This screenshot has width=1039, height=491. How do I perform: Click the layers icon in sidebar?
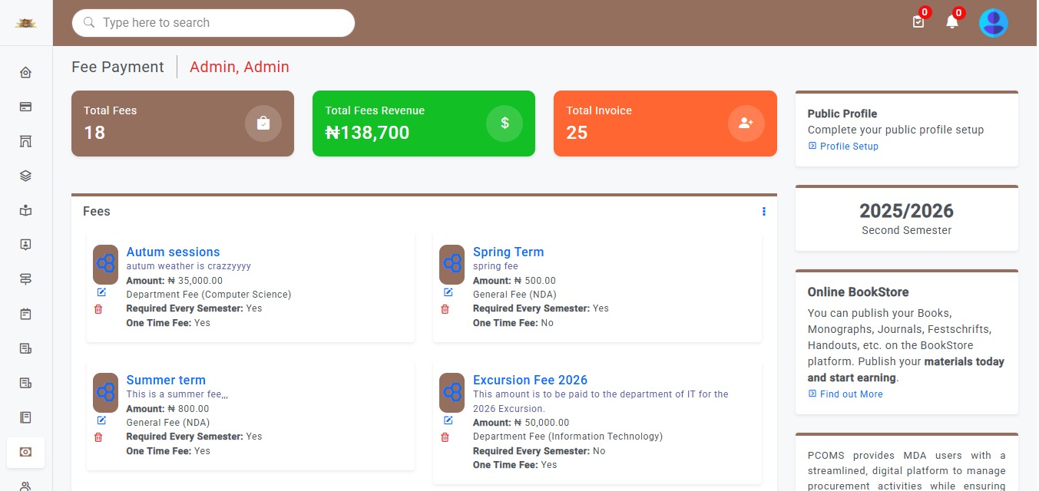pos(25,176)
